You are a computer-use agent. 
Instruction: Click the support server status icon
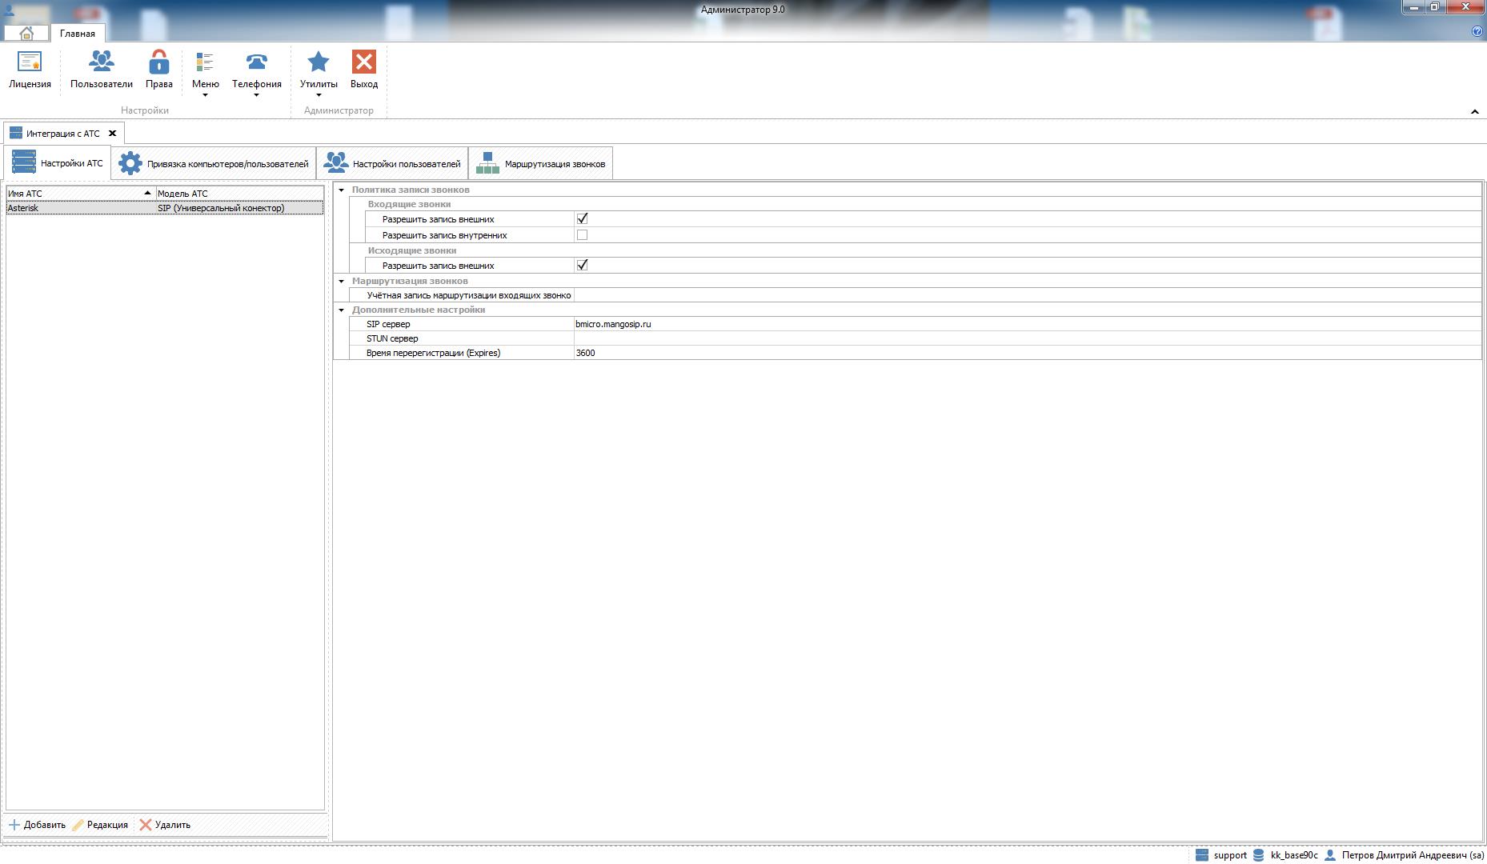point(1201,855)
